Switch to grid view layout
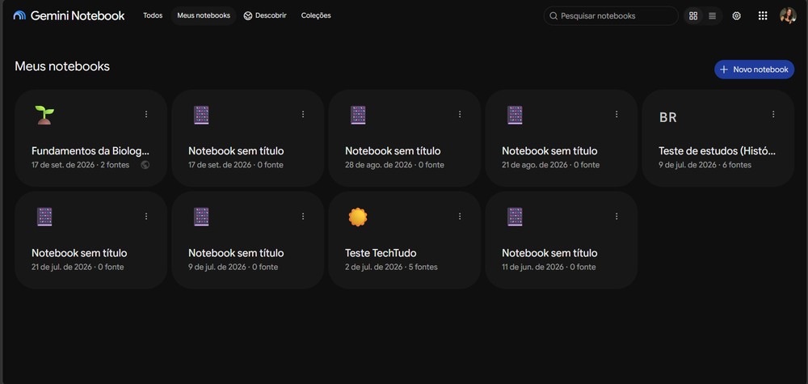 click(693, 16)
